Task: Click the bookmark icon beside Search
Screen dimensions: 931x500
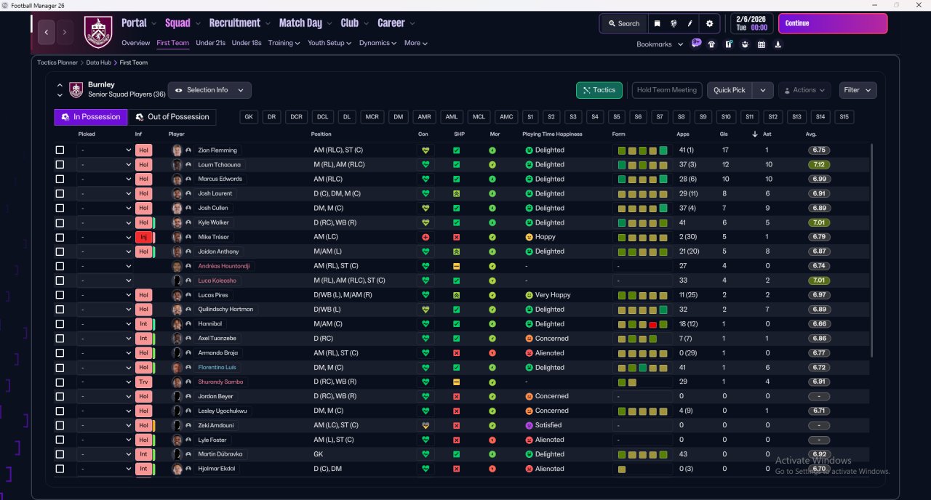Action: point(658,23)
